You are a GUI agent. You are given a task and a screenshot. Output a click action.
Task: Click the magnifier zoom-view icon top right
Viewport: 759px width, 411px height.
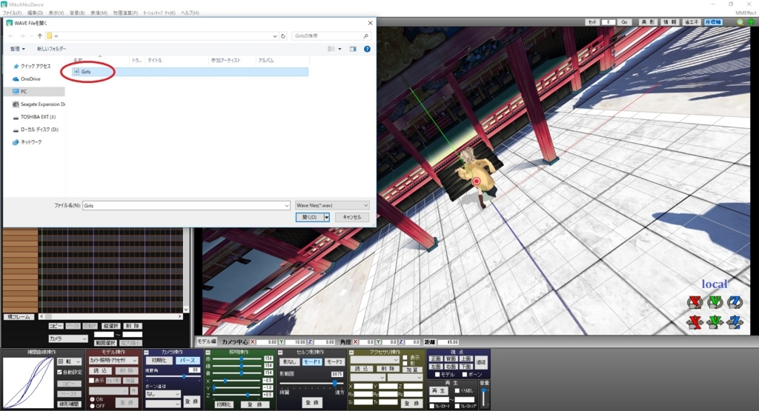tap(740, 22)
